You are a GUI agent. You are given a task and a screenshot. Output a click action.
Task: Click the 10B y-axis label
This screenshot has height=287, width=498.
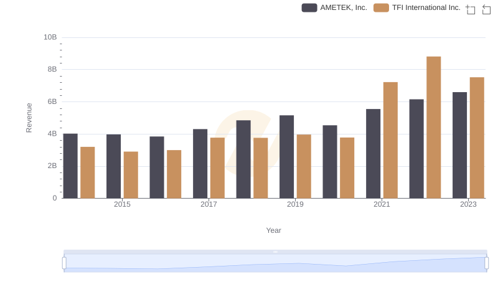click(50, 37)
